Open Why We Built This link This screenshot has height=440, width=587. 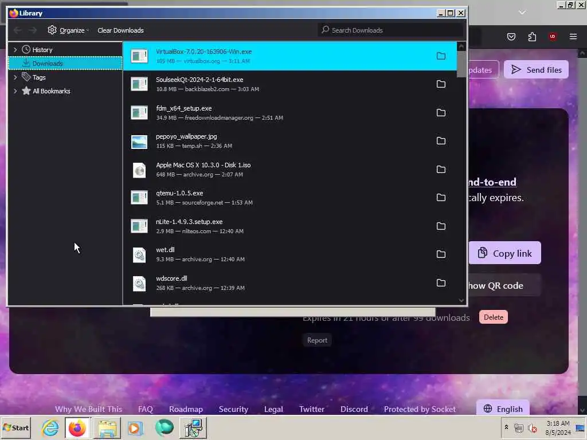tap(88, 409)
